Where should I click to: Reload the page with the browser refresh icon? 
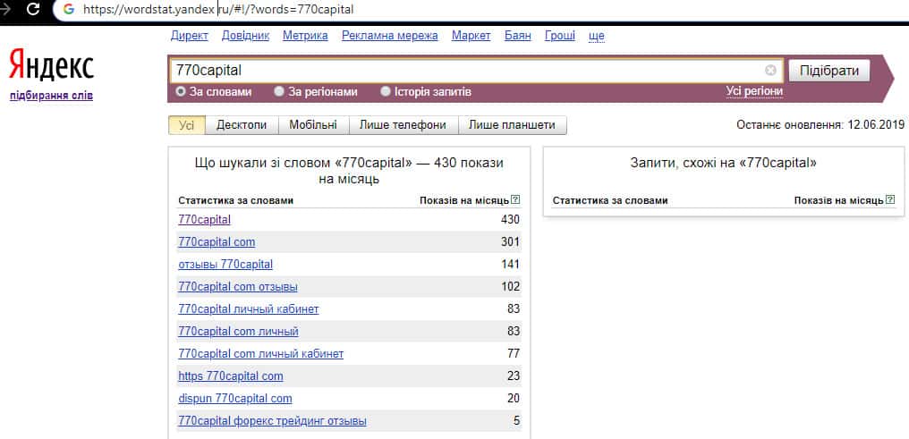[34, 9]
